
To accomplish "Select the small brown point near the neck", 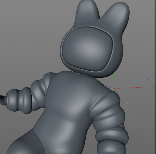I will (x=64, y=68).
